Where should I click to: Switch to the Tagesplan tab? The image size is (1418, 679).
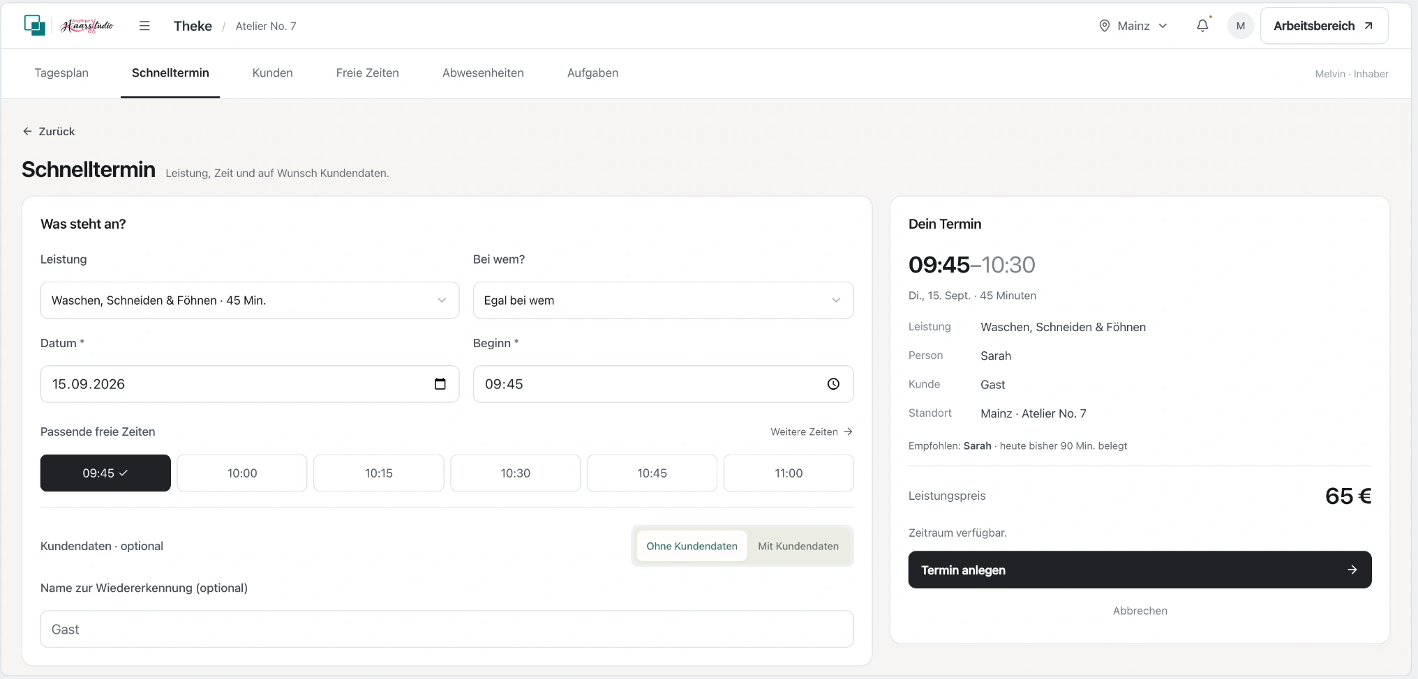pos(61,73)
